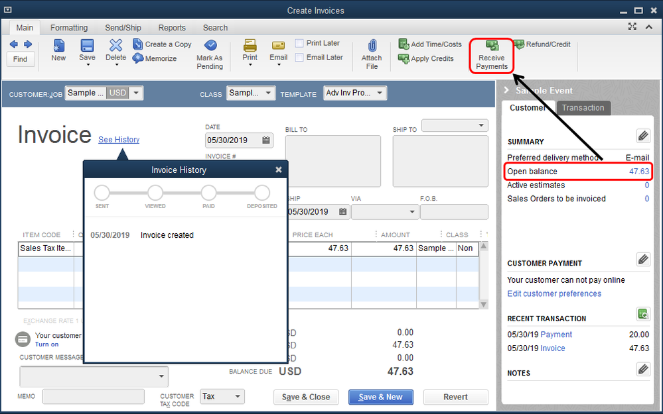The width and height of the screenshot is (663, 414).
Task: Click the PAID step in history progress
Action: pyautogui.click(x=208, y=193)
